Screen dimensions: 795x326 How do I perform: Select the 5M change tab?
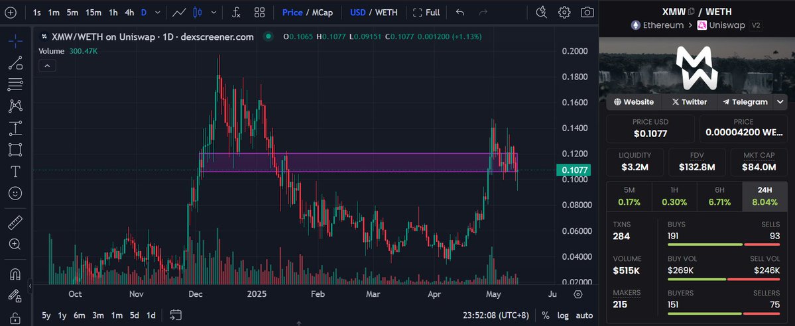click(x=629, y=197)
